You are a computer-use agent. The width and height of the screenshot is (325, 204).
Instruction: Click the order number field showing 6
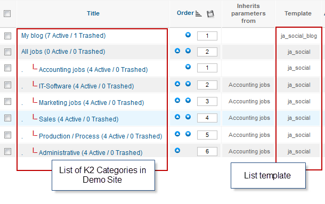[x=207, y=152]
